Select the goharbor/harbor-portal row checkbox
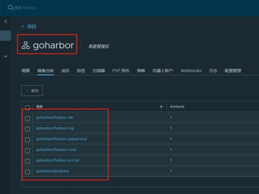This screenshot has height=194, width=259. pyautogui.click(x=27, y=161)
